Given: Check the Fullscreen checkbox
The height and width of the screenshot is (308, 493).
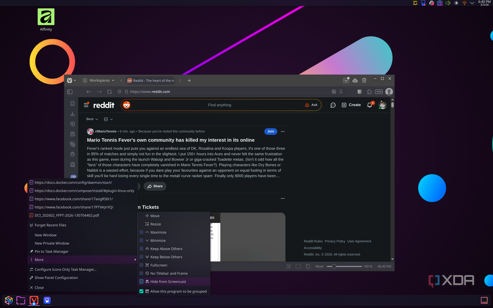Looking at the screenshot, I should coord(141,265).
